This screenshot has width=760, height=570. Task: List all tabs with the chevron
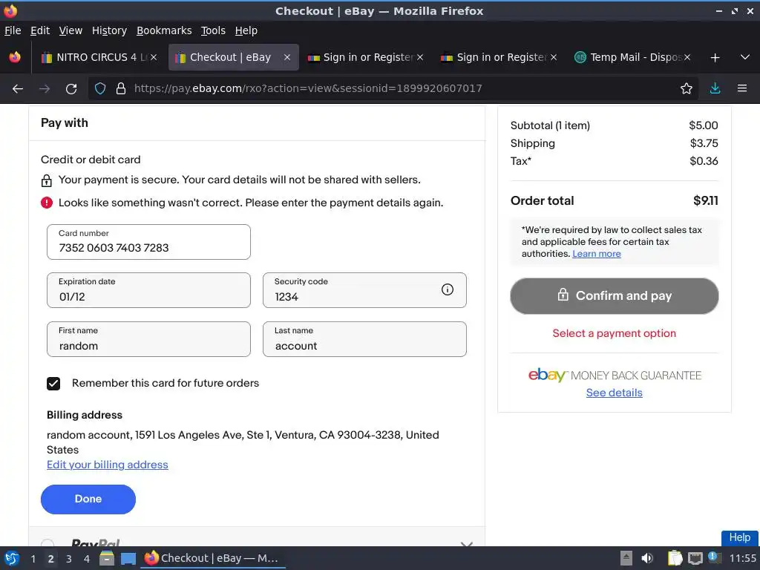coord(745,58)
